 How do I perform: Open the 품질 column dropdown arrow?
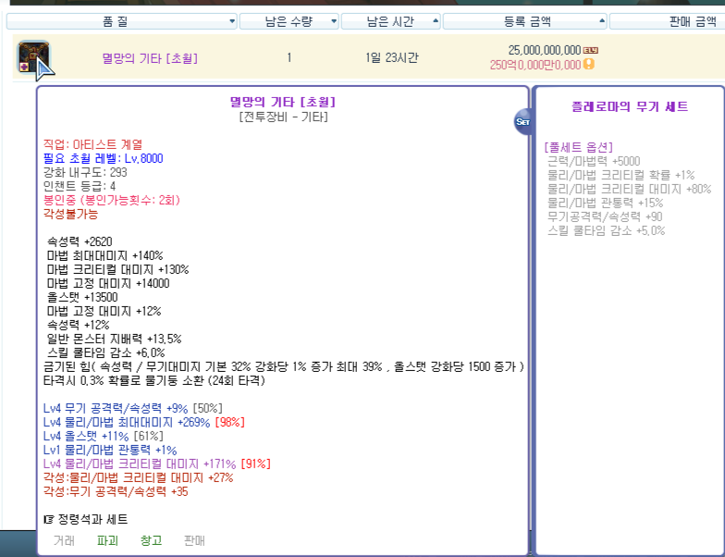(x=231, y=20)
